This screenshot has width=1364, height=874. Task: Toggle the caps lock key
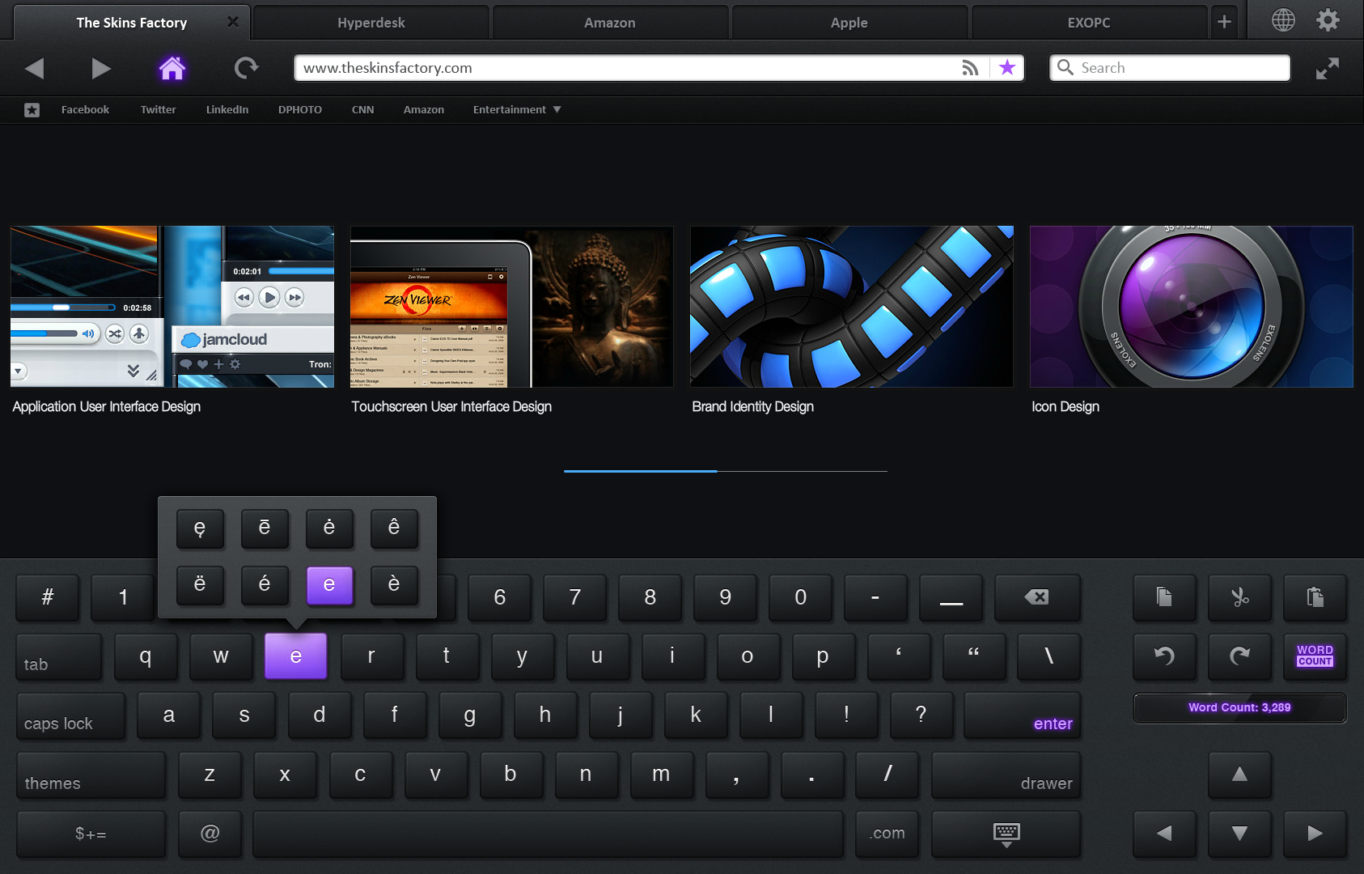[x=71, y=715]
